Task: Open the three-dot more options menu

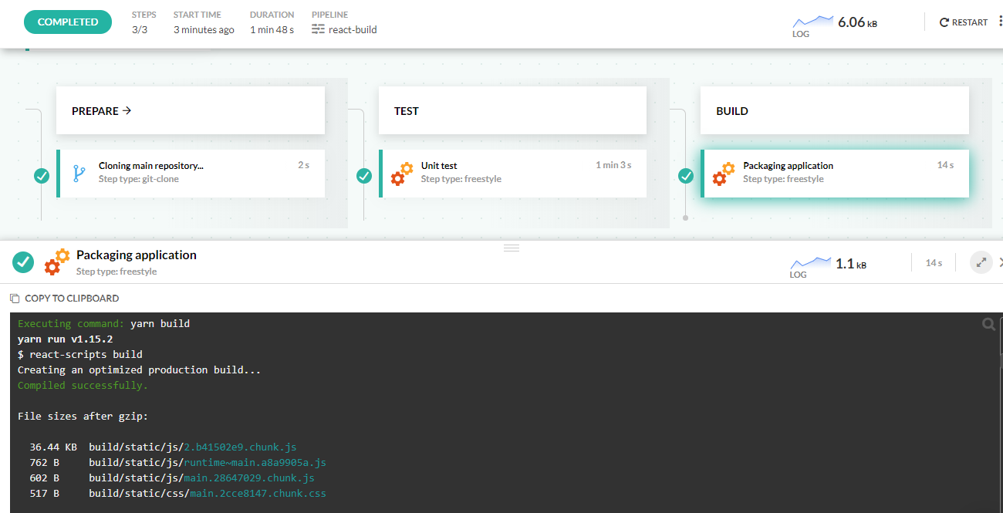Action: 1000,22
